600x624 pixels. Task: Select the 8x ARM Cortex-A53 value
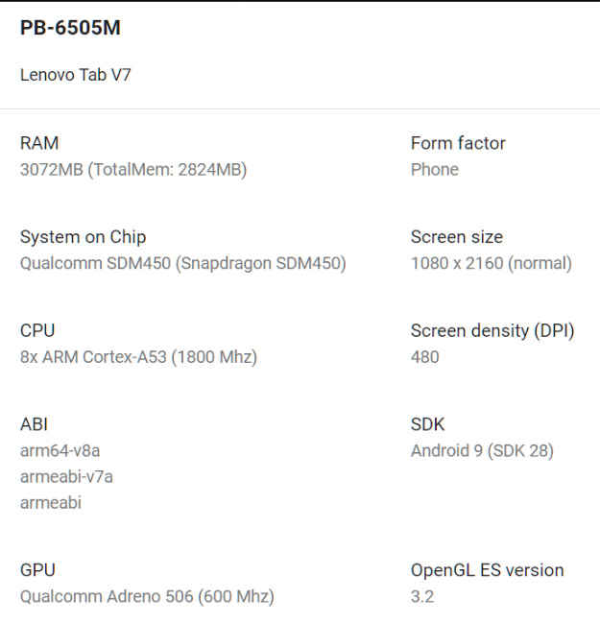(x=138, y=357)
